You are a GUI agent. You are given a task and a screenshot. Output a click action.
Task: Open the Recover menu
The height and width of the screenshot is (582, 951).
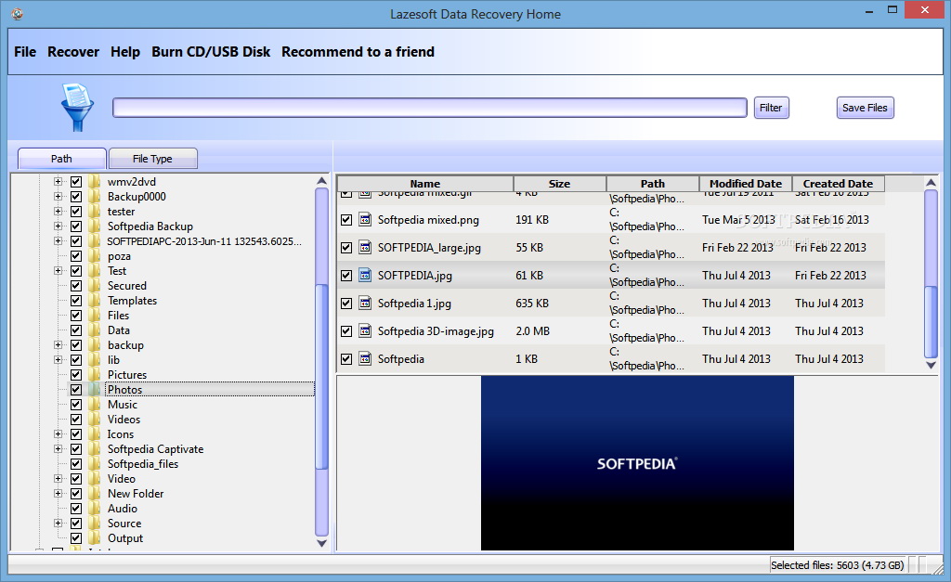(73, 52)
